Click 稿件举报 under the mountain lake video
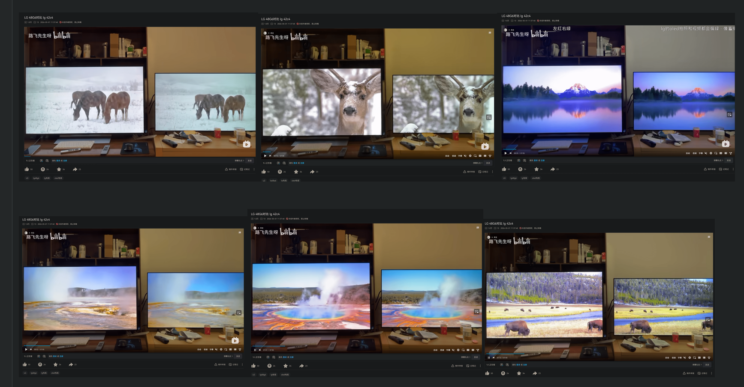 click(x=710, y=169)
